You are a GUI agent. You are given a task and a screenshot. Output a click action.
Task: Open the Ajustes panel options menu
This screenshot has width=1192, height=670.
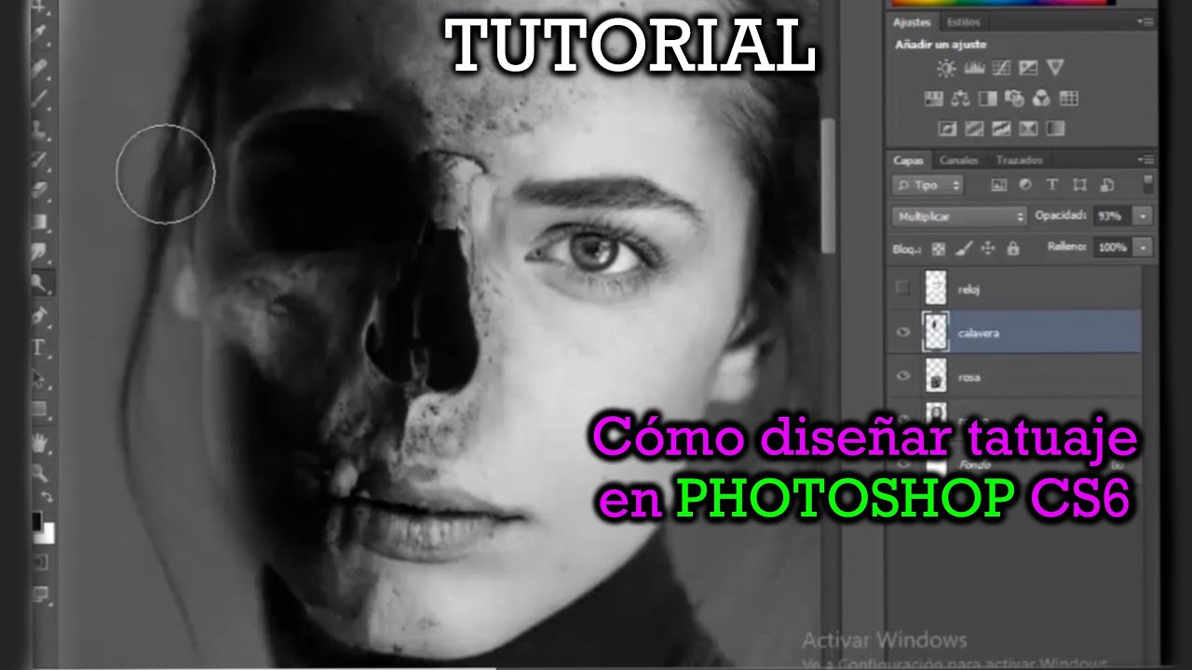point(1145,21)
